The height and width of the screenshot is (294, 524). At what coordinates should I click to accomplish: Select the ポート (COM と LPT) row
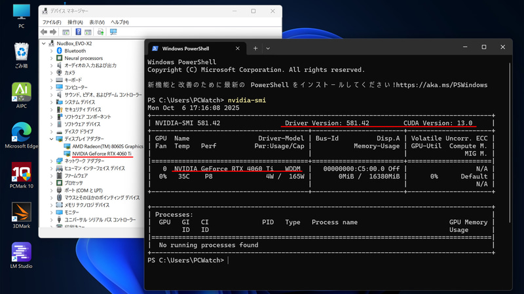tap(83, 190)
